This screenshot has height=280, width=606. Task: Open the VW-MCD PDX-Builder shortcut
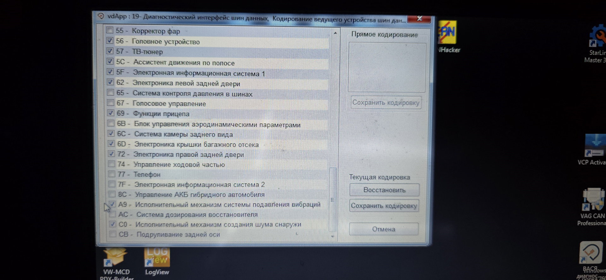point(116,263)
